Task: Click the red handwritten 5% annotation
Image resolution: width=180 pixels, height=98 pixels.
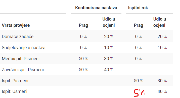Action: [x=140, y=93]
